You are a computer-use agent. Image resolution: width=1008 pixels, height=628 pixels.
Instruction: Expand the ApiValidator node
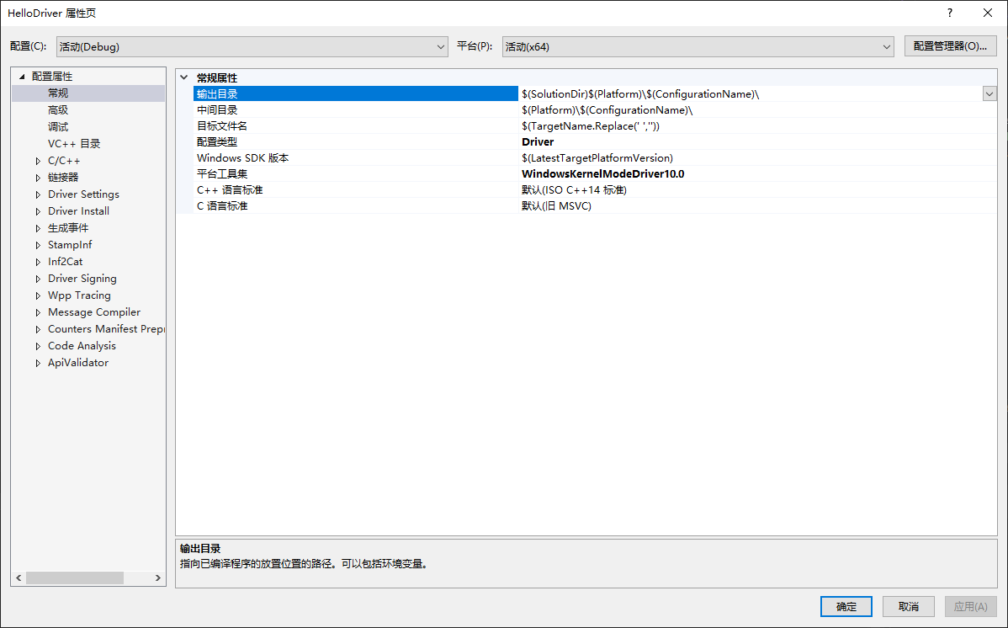click(x=37, y=362)
